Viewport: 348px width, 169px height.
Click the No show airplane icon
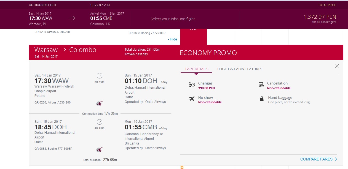(x=192, y=99)
